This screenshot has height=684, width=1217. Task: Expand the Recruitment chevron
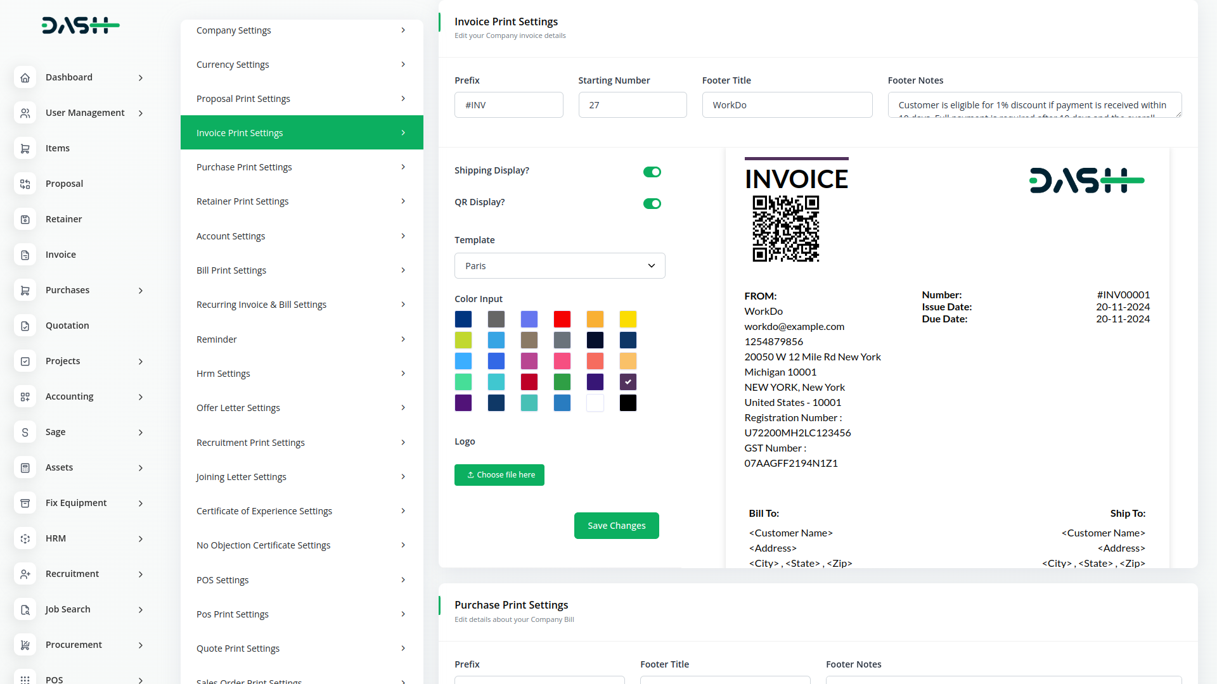pos(141,574)
